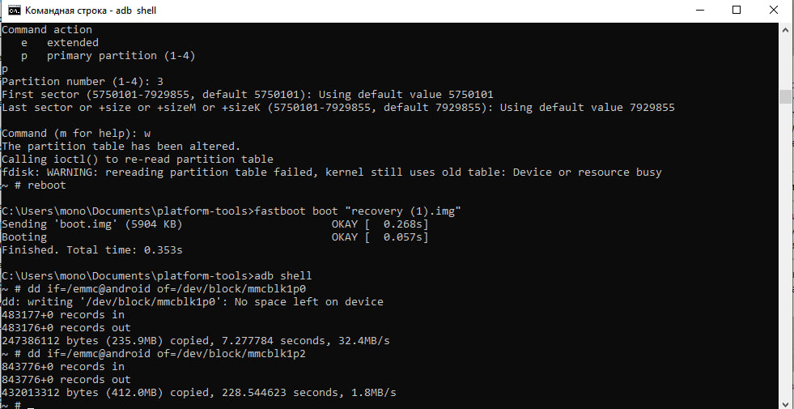794x409 pixels.
Task: Minimize the adb shell console window
Action: click(700, 11)
